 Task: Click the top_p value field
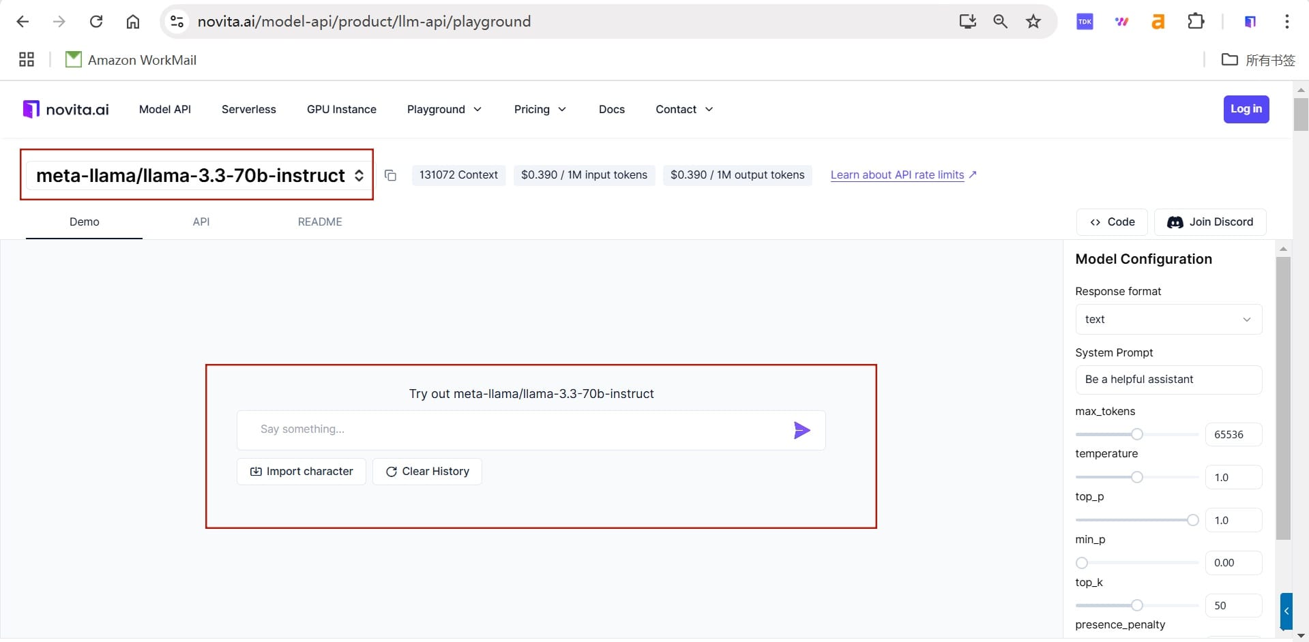1233,521
